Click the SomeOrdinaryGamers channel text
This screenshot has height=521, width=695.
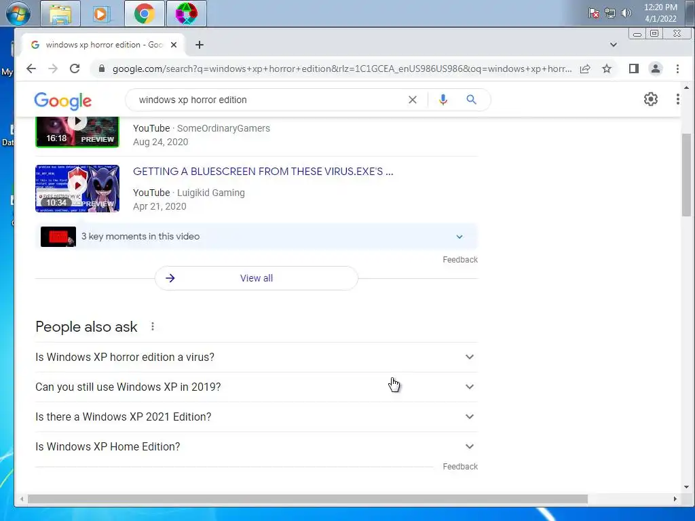tap(223, 128)
